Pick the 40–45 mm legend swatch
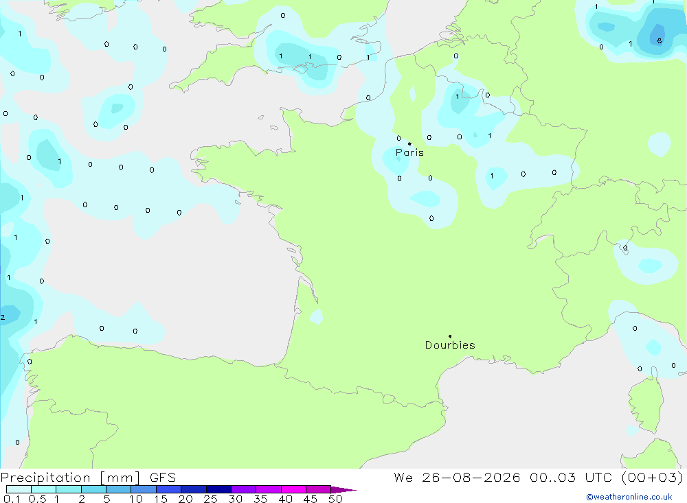Screen dimensions: 687x503 coord(293,489)
